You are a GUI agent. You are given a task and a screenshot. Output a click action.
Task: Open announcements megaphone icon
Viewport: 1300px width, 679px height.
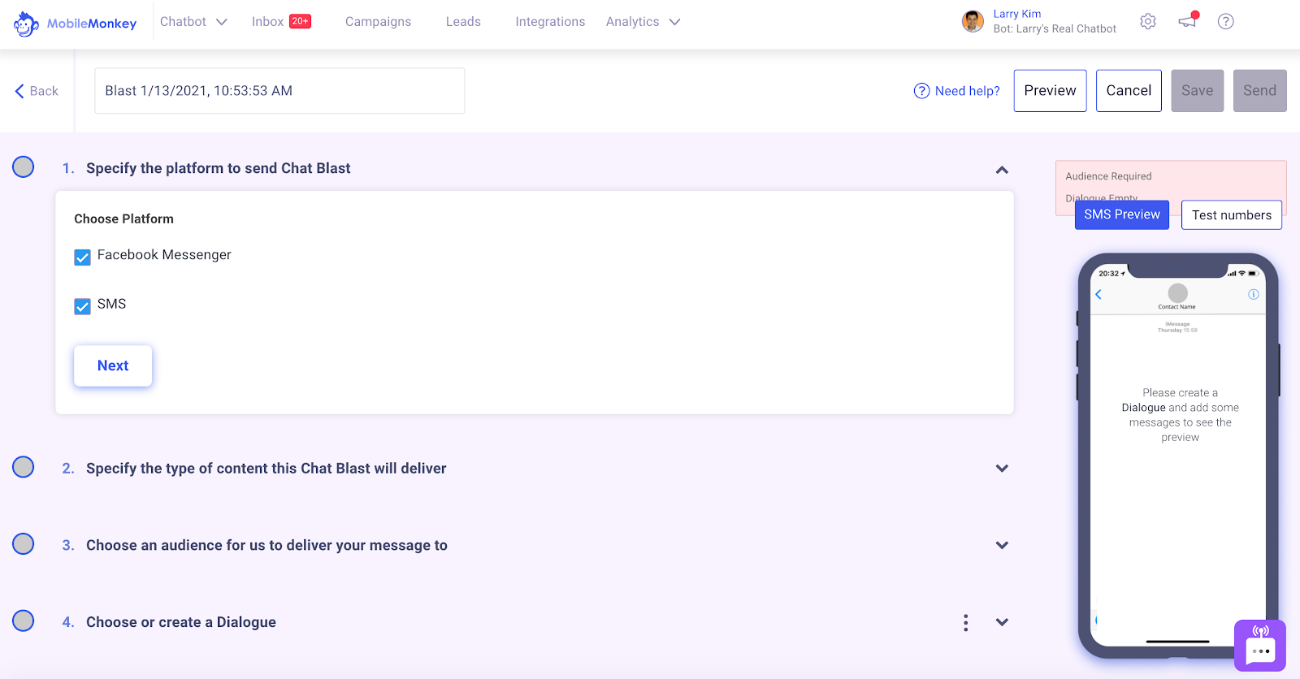(1188, 21)
